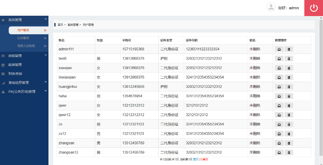Click the home icon beside 系统管理

click(x=3, y=20)
